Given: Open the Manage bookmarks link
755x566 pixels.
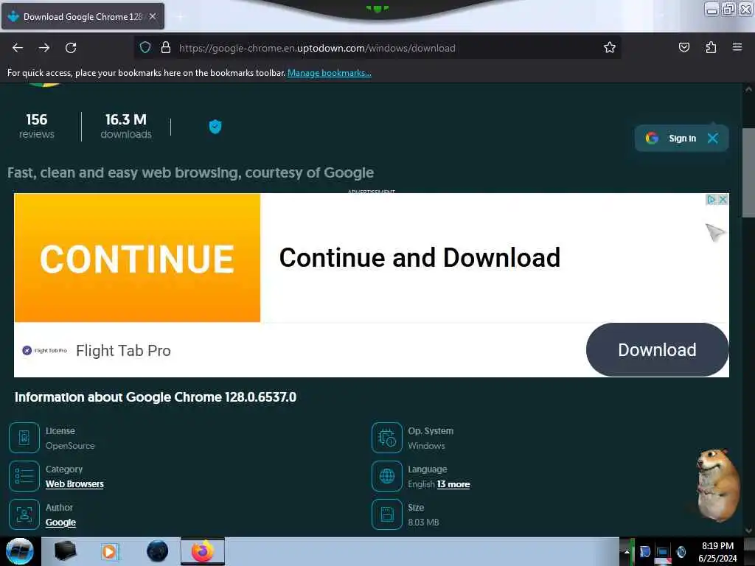Looking at the screenshot, I should coord(330,73).
